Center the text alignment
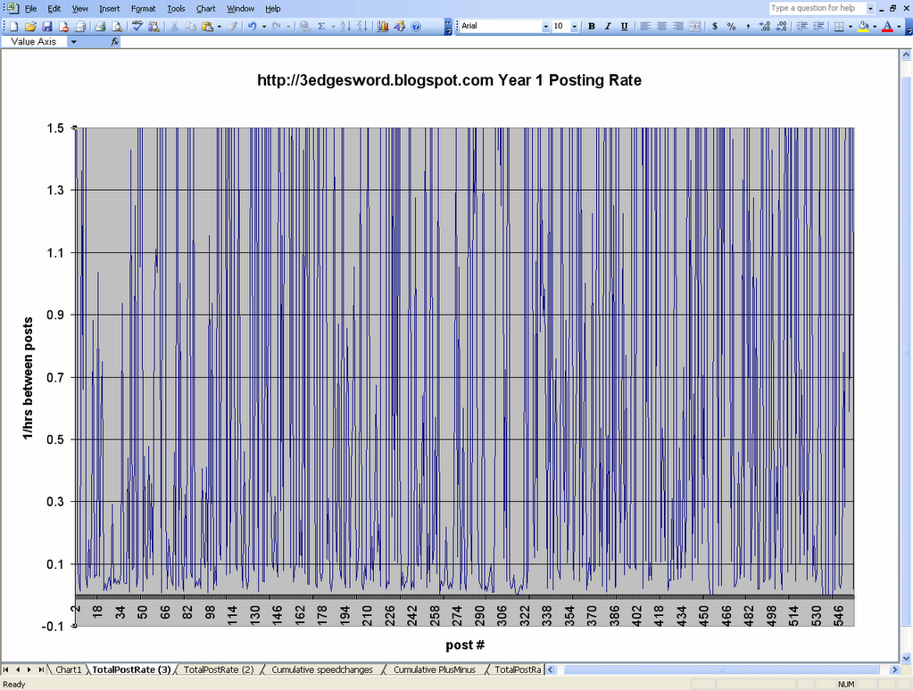 coord(661,26)
